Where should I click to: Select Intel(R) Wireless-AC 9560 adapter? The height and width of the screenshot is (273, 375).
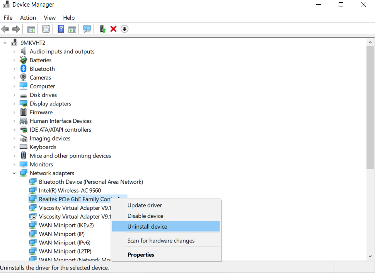click(x=70, y=190)
